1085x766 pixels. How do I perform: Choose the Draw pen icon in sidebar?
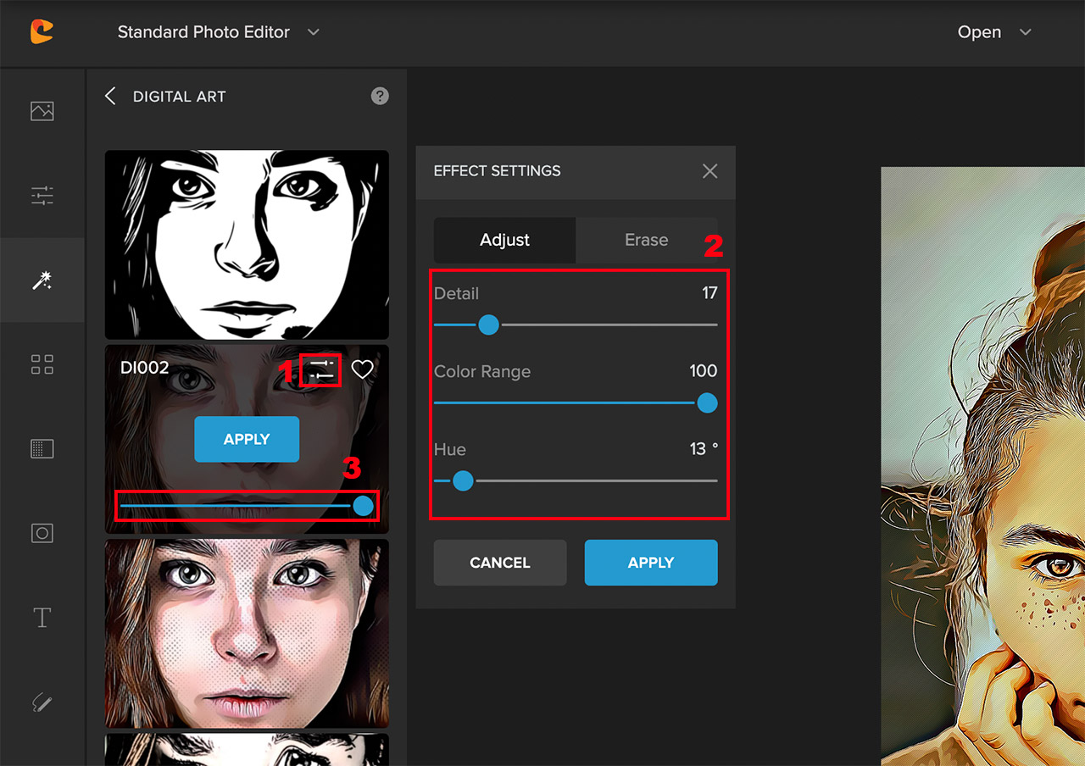click(x=42, y=702)
